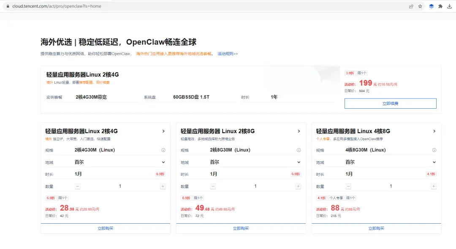Click orange 海外热门应用接入 recommendation link

pos(174,54)
